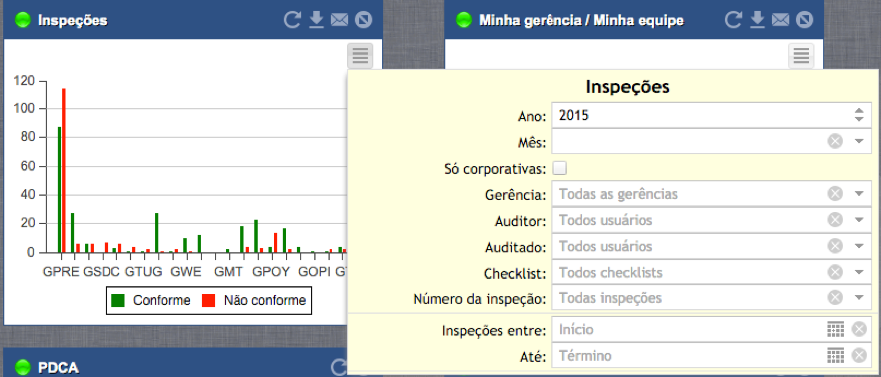Email the Inspeções panel report
Screen dimensions: 881x377
click(x=339, y=20)
